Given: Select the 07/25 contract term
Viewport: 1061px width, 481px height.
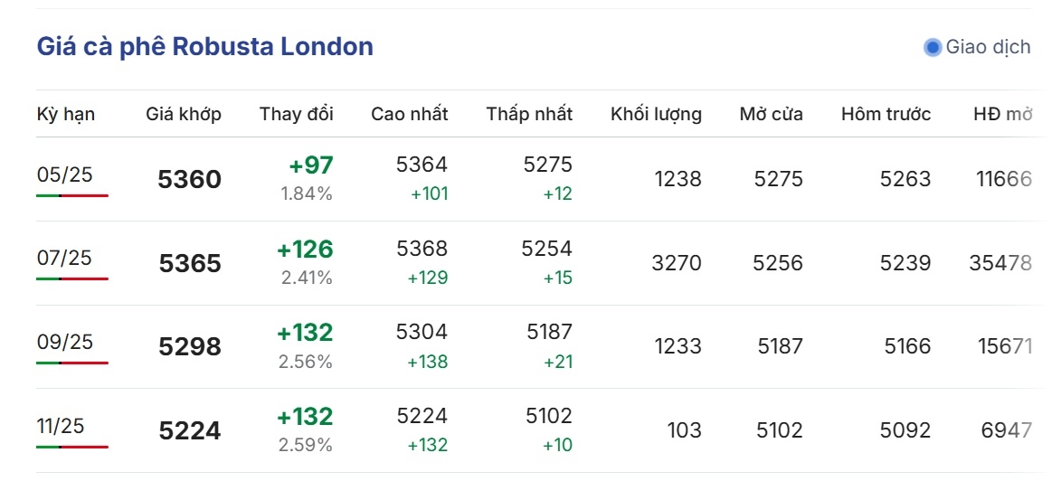Looking at the screenshot, I should pos(65,259).
